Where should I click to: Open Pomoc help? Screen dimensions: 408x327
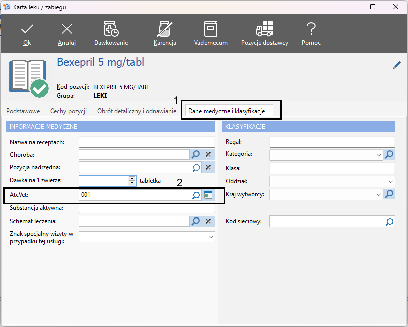(x=311, y=33)
